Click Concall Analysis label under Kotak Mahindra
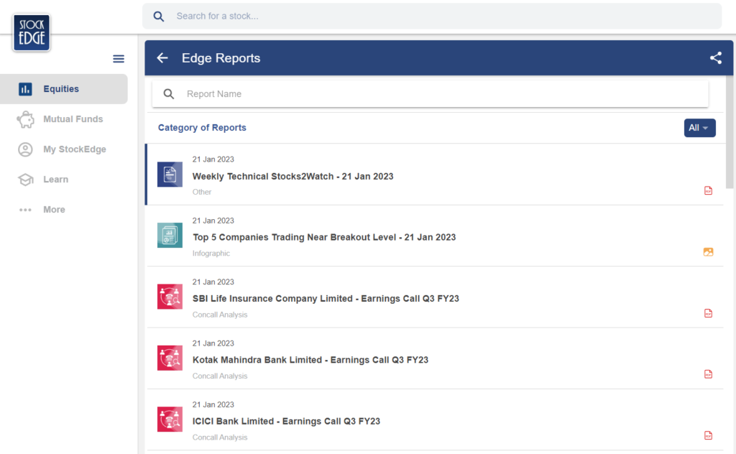The width and height of the screenshot is (736, 454). (220, 376)
